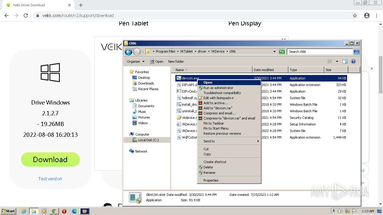Select Videos library in sidebar
This screenshot has height=215, width=383.
143,123
